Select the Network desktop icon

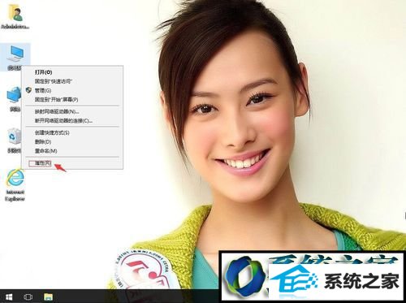coord(14,99)
